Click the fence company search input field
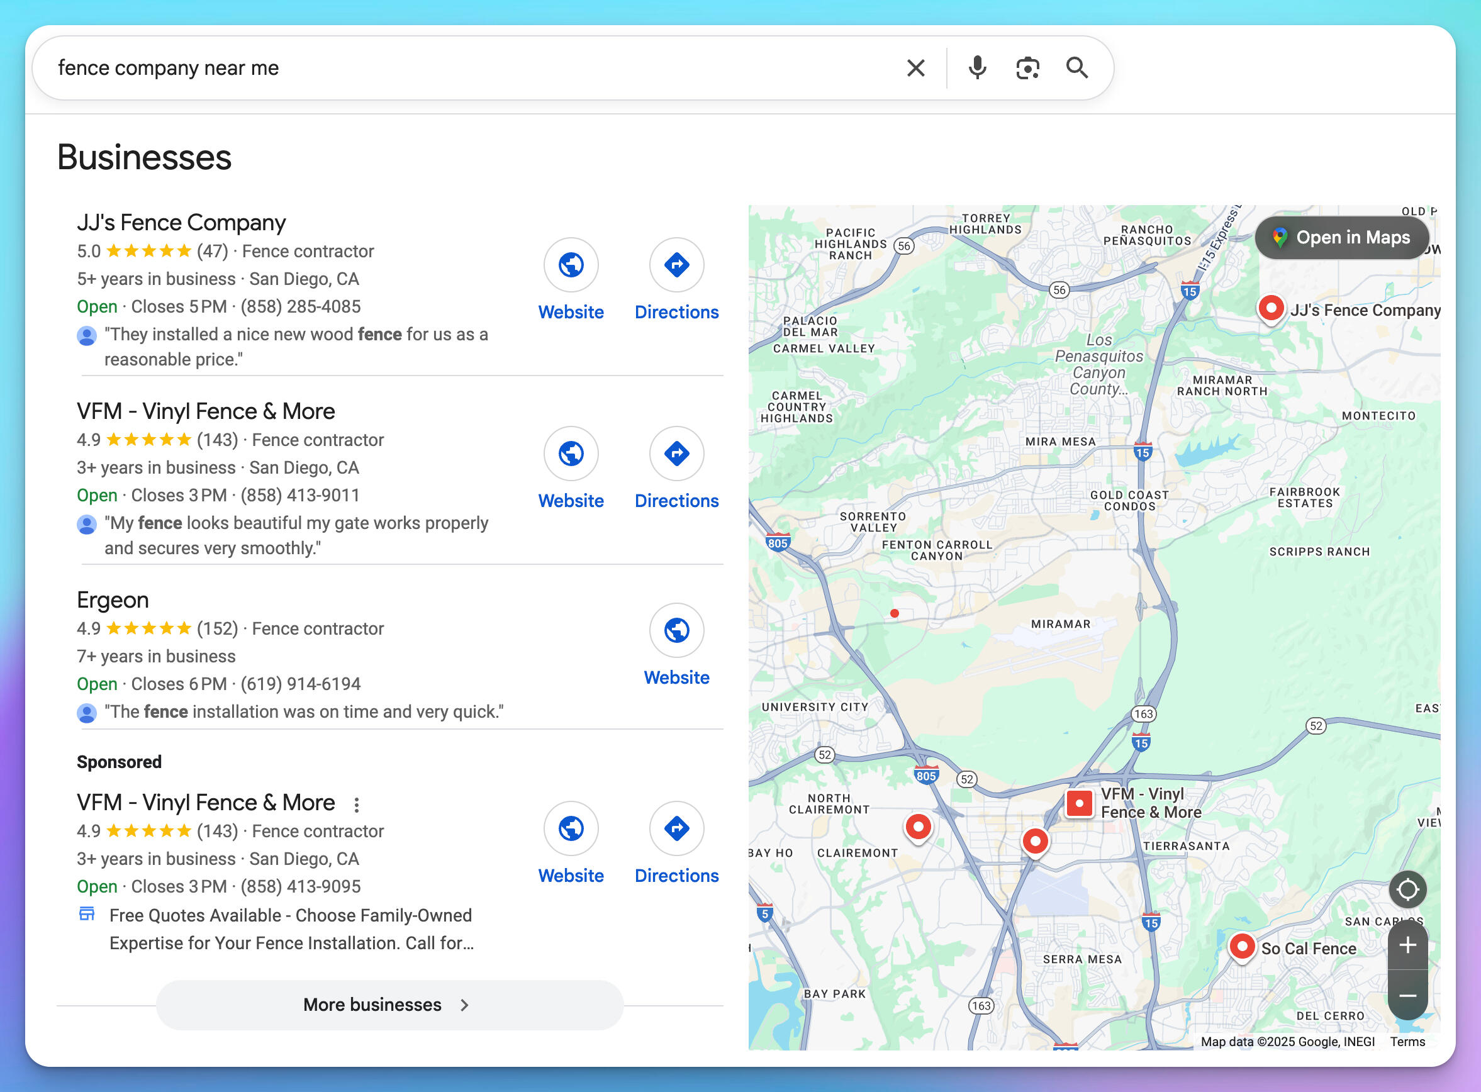The width and height of the screenshot is (1481, 1092). pyautogui.click(x=463, y=68)
